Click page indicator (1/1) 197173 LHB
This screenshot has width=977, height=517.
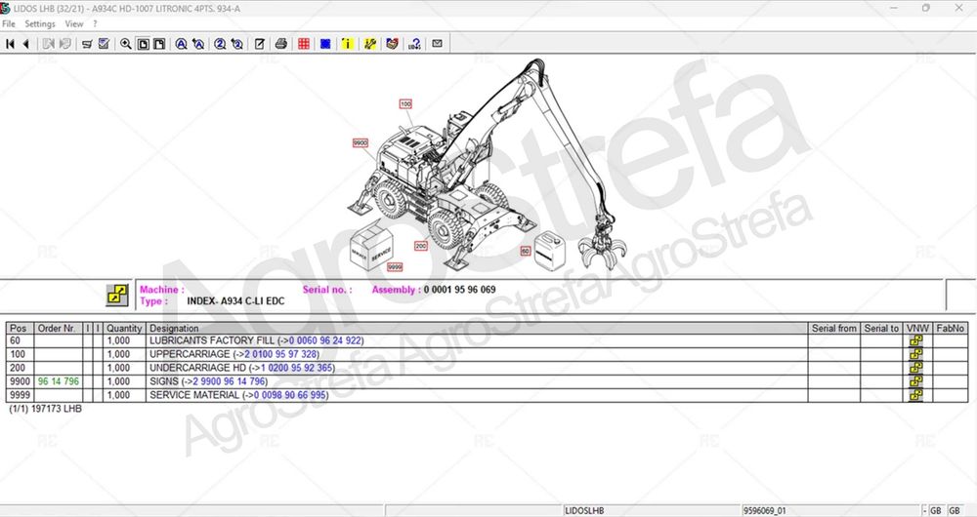point(46,409)
